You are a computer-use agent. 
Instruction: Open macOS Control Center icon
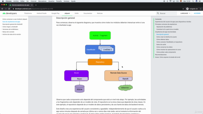click(200, 1)
